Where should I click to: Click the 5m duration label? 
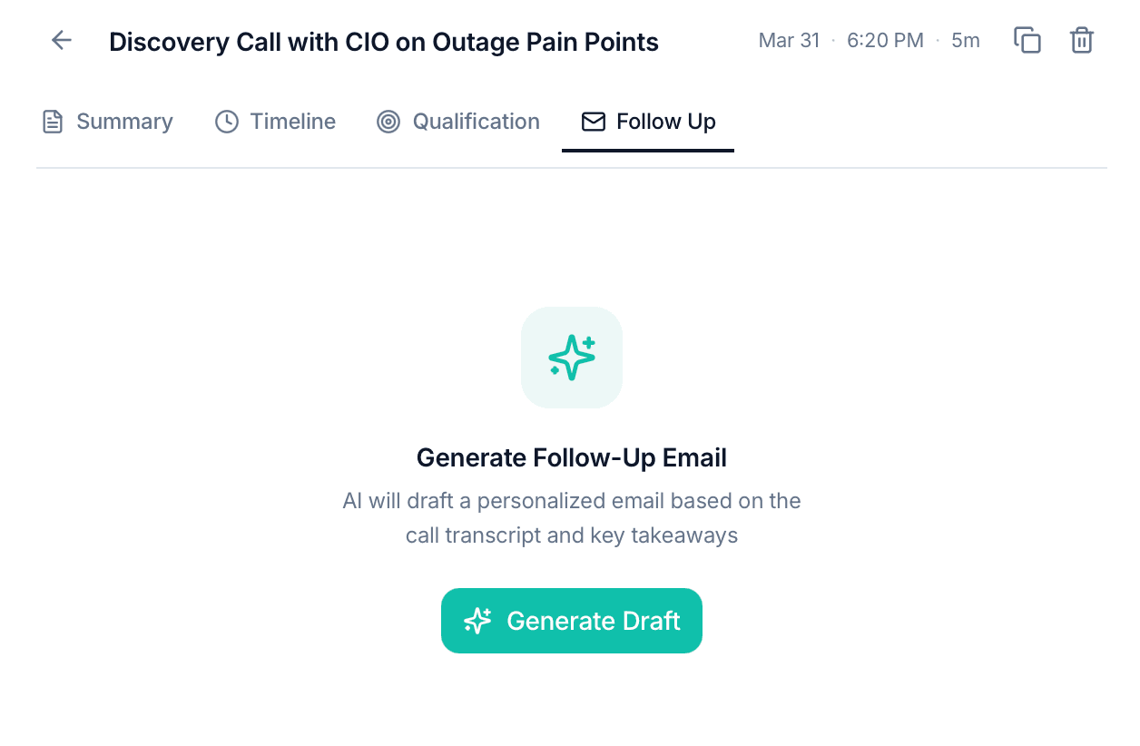pyautogui.click(x=965, y=40)
